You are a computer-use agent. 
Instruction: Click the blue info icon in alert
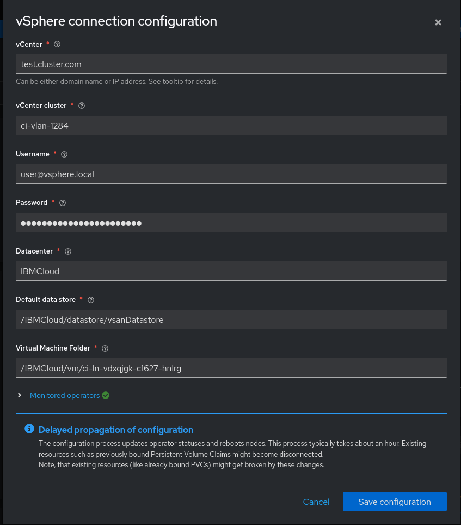click(x=29, y=429)
